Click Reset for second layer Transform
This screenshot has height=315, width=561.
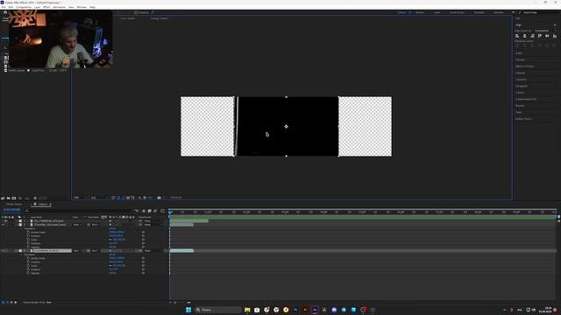(x=112, y=228)
